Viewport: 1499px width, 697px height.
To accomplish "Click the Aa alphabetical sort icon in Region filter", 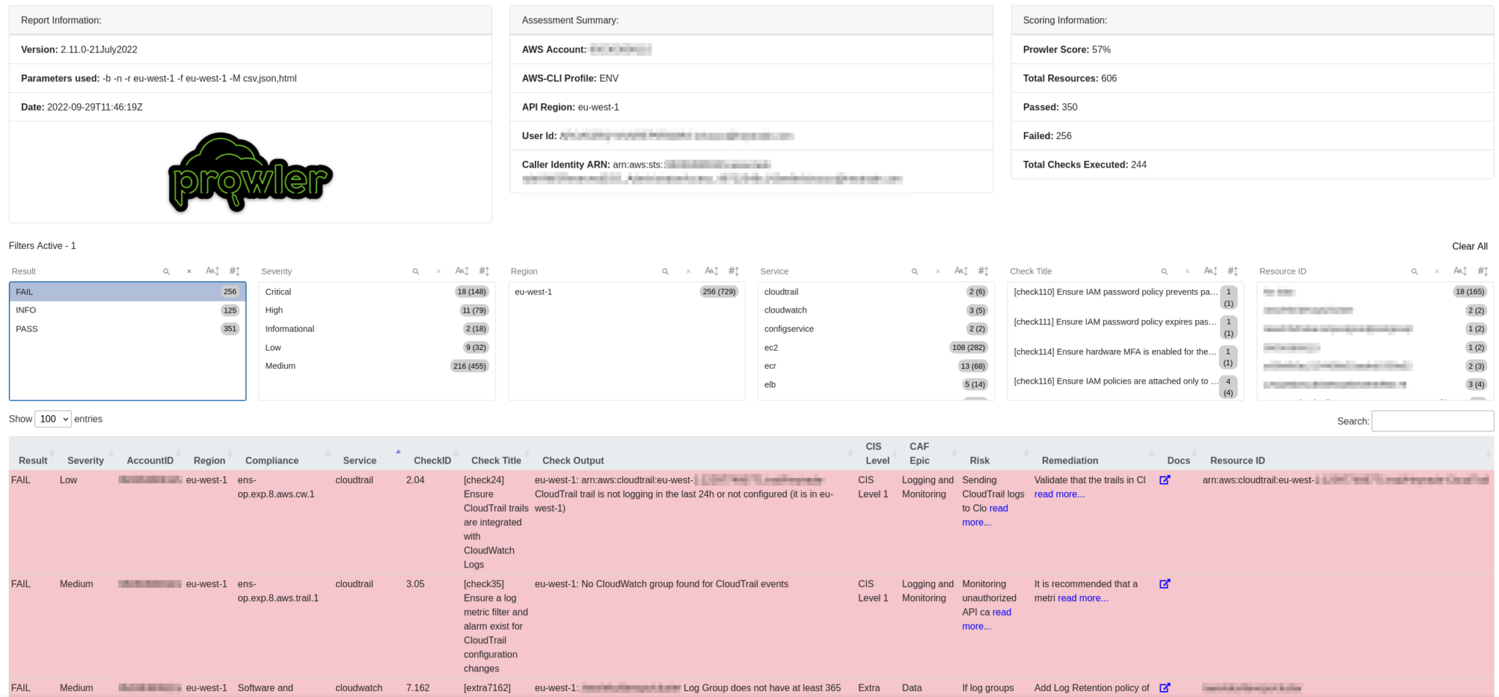I will 711,271.
